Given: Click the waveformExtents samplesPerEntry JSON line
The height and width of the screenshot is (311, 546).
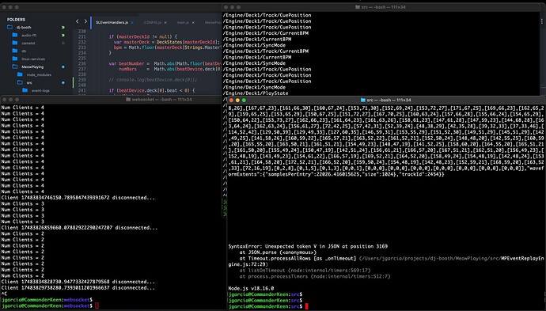Looking at the screenshot, I should point(336,174).
